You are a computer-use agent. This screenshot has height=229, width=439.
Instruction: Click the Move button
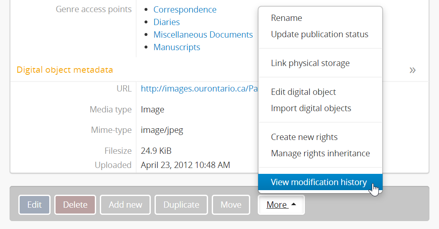click(x=231, y=205)
